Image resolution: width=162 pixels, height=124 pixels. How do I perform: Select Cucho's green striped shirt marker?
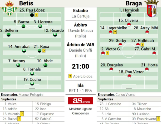[x=32, y=84]
